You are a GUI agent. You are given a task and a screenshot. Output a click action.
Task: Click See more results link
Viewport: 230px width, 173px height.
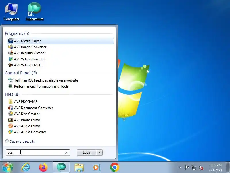point(22,142)
